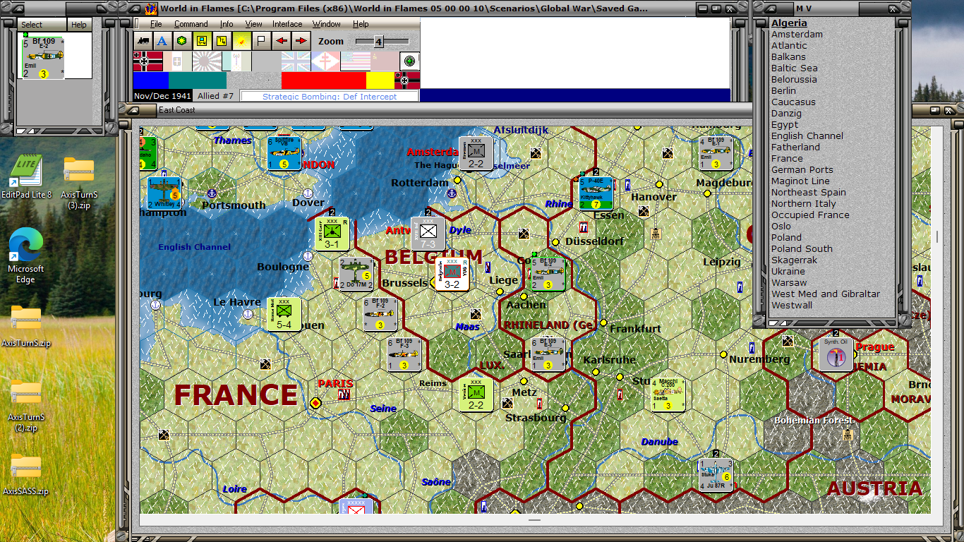Select English Channel in the map views list
The image size is (964, 542).
[x=807, y=135]
